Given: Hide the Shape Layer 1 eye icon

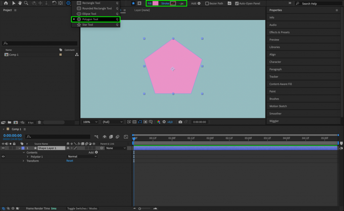Looking at the screenshot, I should pyautogui.click(x=3, y=148).
